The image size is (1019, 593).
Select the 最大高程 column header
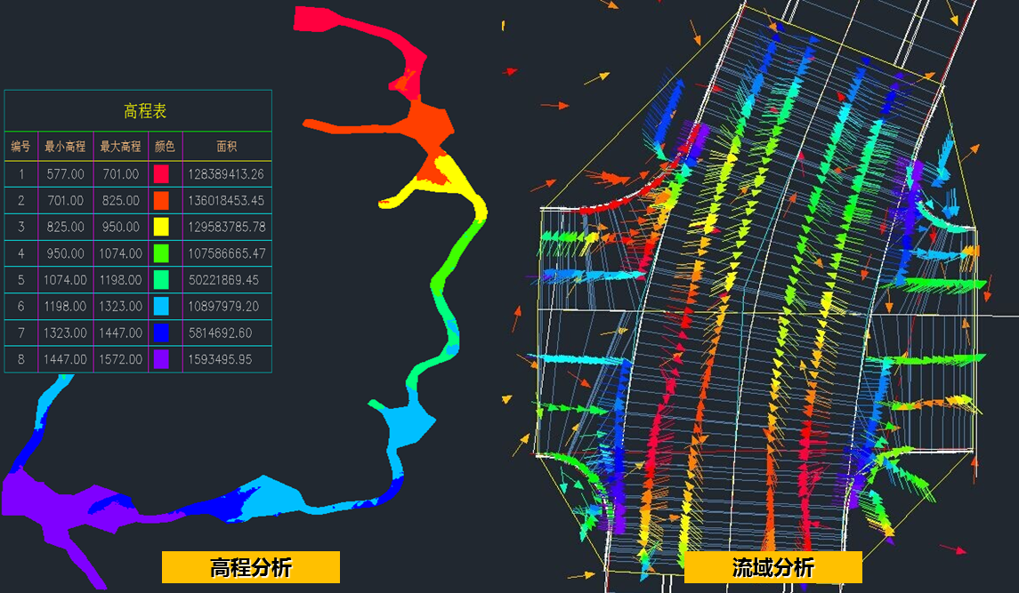(x=120, y=147)
